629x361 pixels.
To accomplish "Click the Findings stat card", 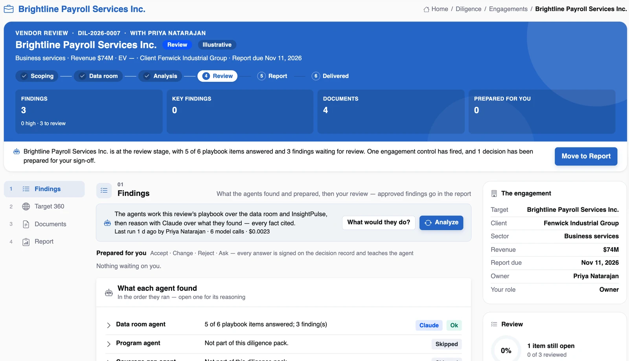I will click(x=89, y=112).
